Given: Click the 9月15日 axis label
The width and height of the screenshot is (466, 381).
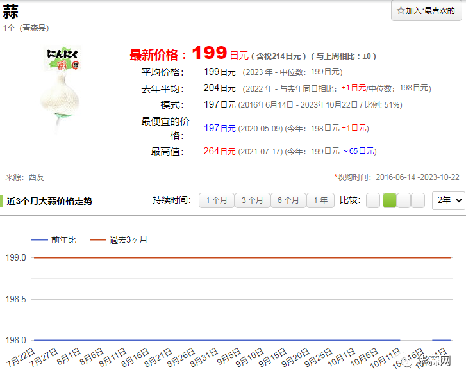Looking at the screenshot, I should [x=273, y=357].
